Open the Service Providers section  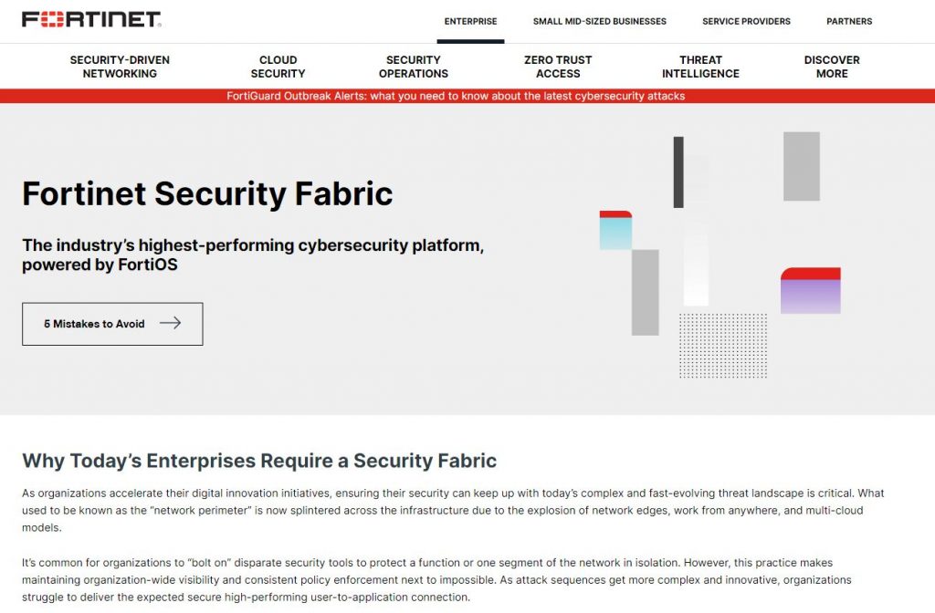(x=746, y=21)
